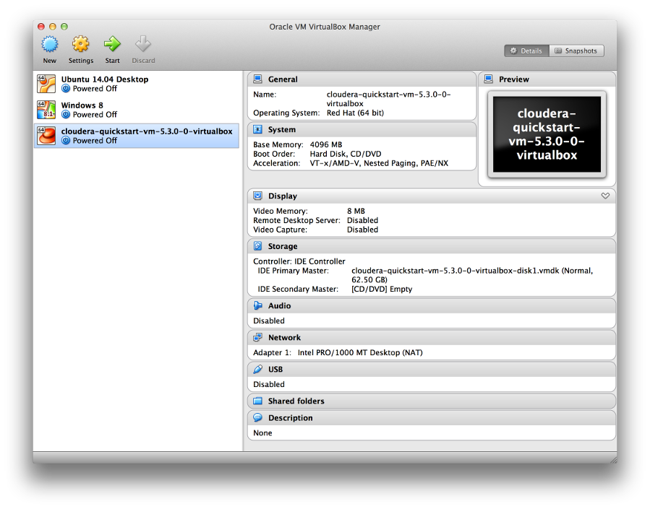
Task: Click the General section monitor icon
Action: pos(258,79)
